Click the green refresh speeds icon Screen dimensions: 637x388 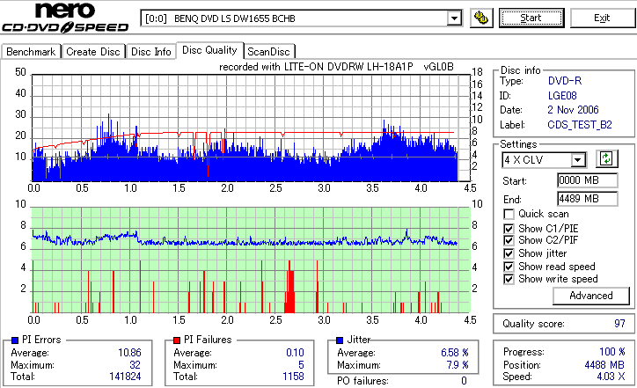click(606, 158)
